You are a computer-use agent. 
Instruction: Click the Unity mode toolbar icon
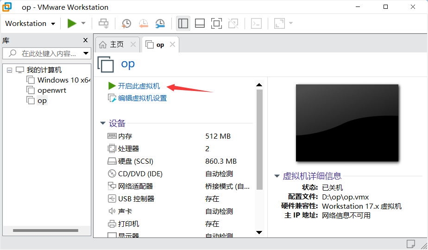233,24
